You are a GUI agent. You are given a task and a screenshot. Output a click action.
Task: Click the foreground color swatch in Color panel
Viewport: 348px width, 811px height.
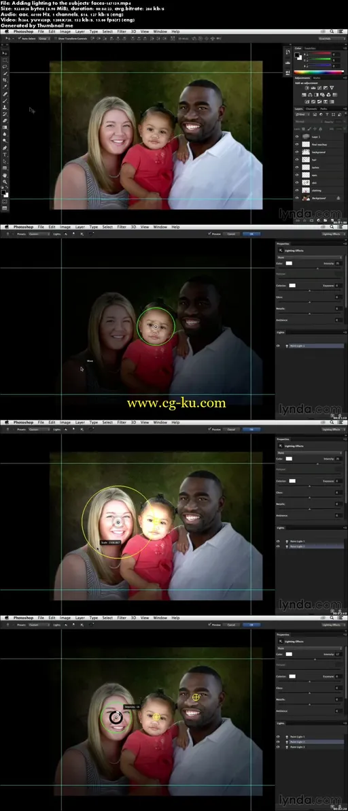[x=296, y=55]
